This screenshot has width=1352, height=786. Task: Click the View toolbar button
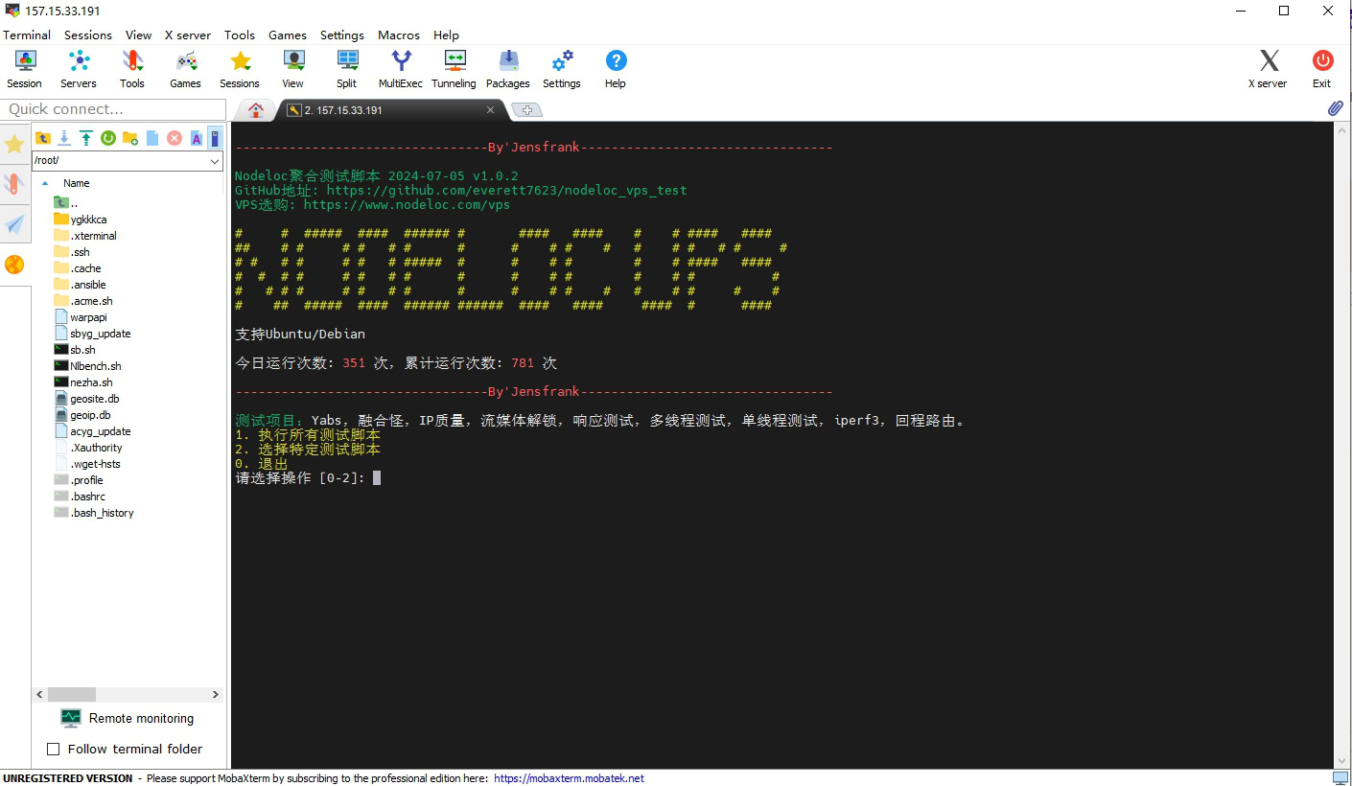tap(293, 70)
